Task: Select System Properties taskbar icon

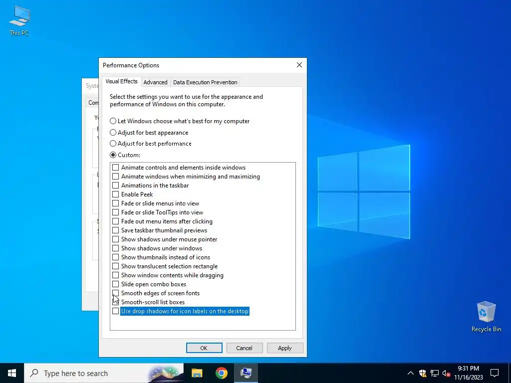Action: (x=246, y=373)
